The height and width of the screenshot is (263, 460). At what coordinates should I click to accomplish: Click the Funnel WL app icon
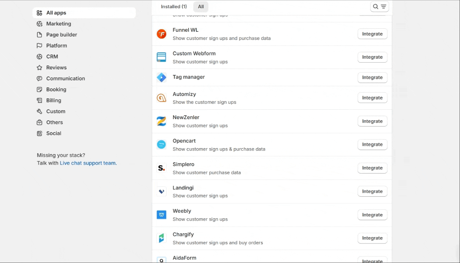click(x=161, y=34)
